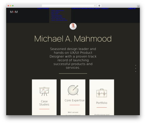This screenshot has width=146, height=124.
Task: Click the M★M site logo
Action: pos(14,12)
